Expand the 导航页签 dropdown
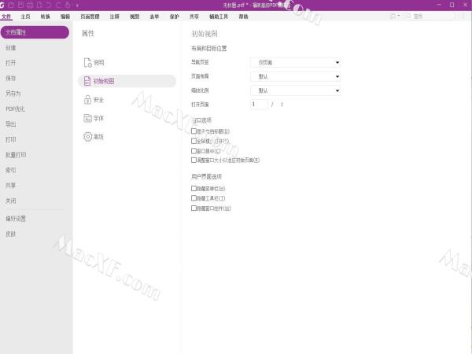This screenshot has width=472, height=354. pos(294,62)
